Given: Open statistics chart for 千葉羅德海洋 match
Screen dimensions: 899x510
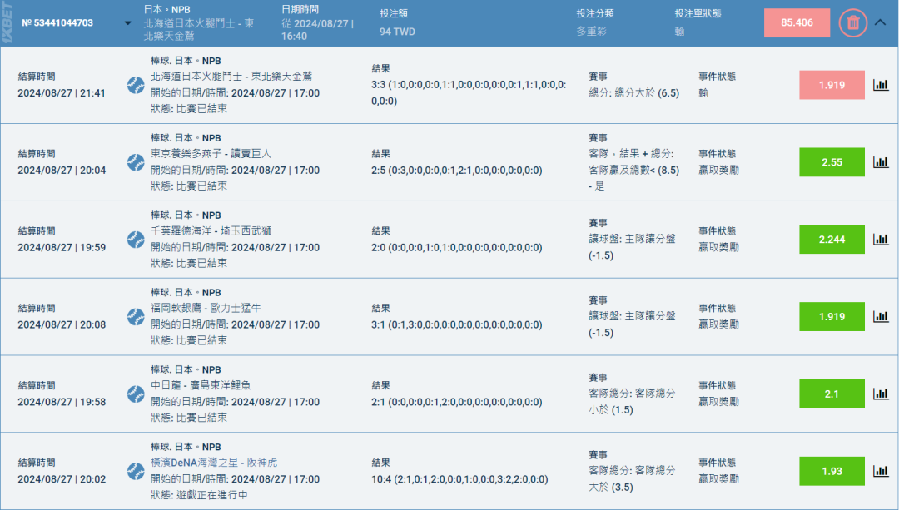Looking at the screenshot, I should pos(881,240).
